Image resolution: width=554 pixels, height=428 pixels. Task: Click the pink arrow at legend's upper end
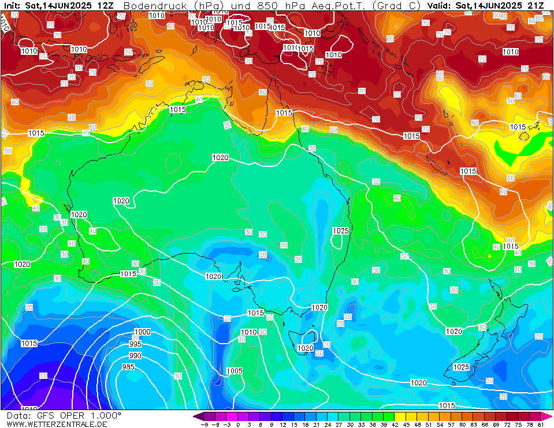(545, 416)
